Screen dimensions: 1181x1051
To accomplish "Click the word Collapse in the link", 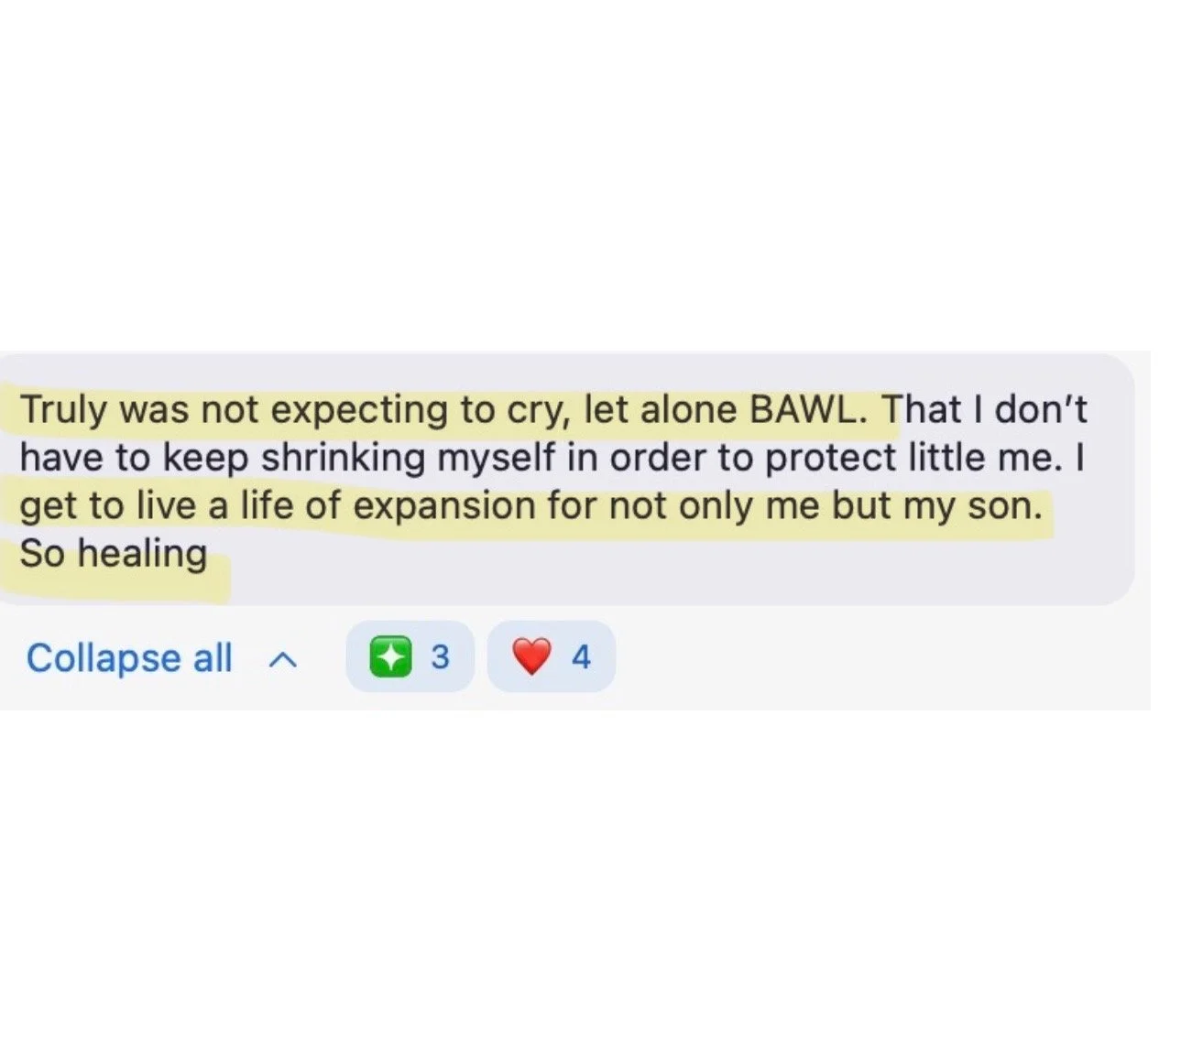I will [104, 658].
